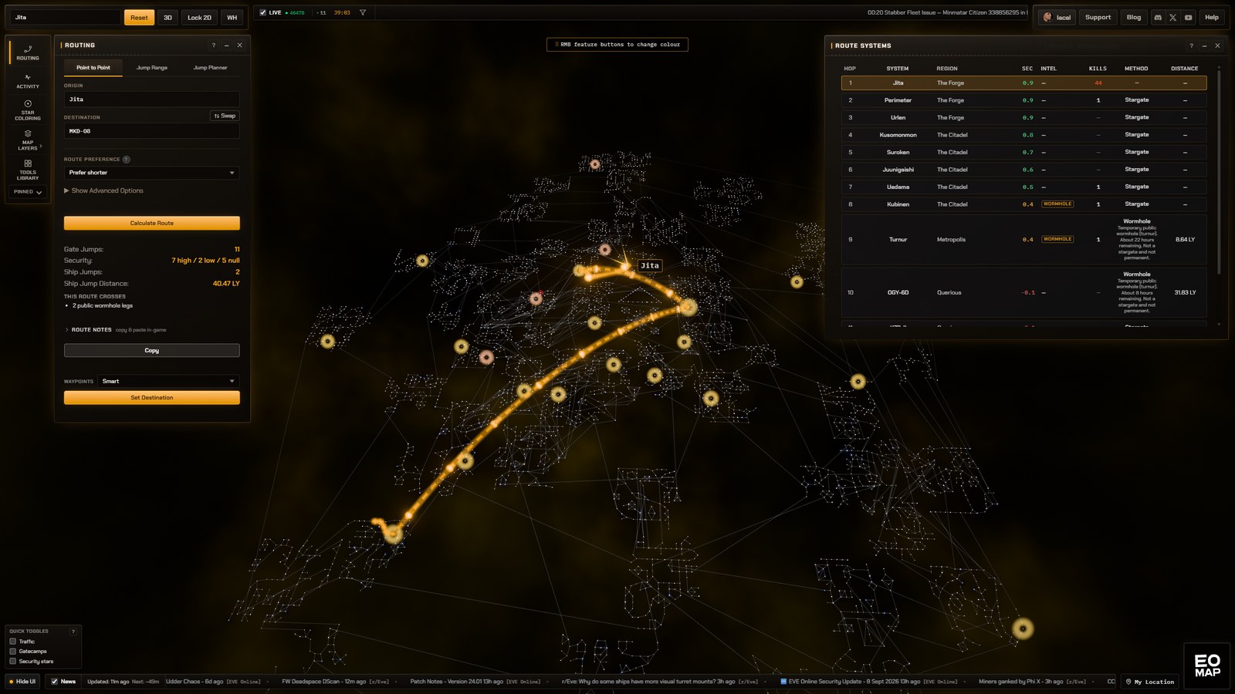The image size is (1235, 694).
Task: Open the YouTube link icon
Action: (1188, 17)
